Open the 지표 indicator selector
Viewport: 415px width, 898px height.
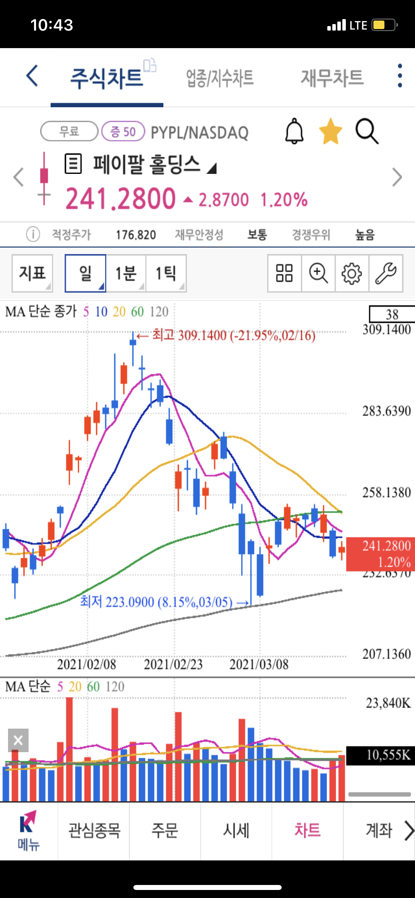(32, 273)
